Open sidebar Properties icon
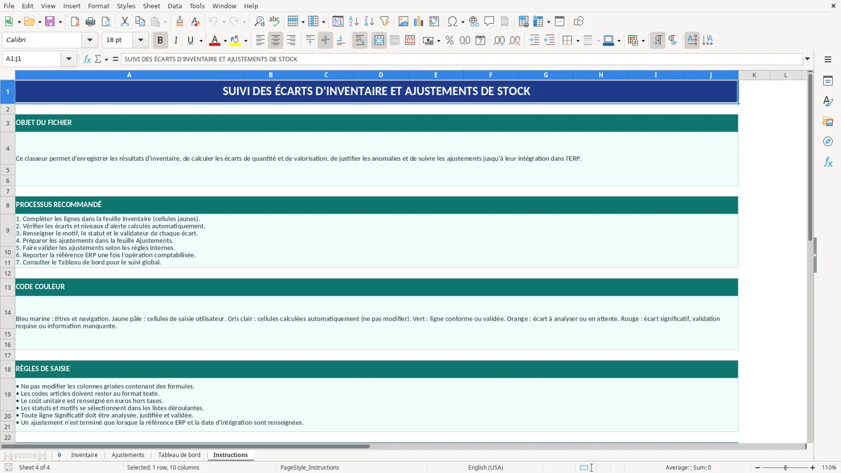This screenshot has height=473, width=841. coord(828,80)
